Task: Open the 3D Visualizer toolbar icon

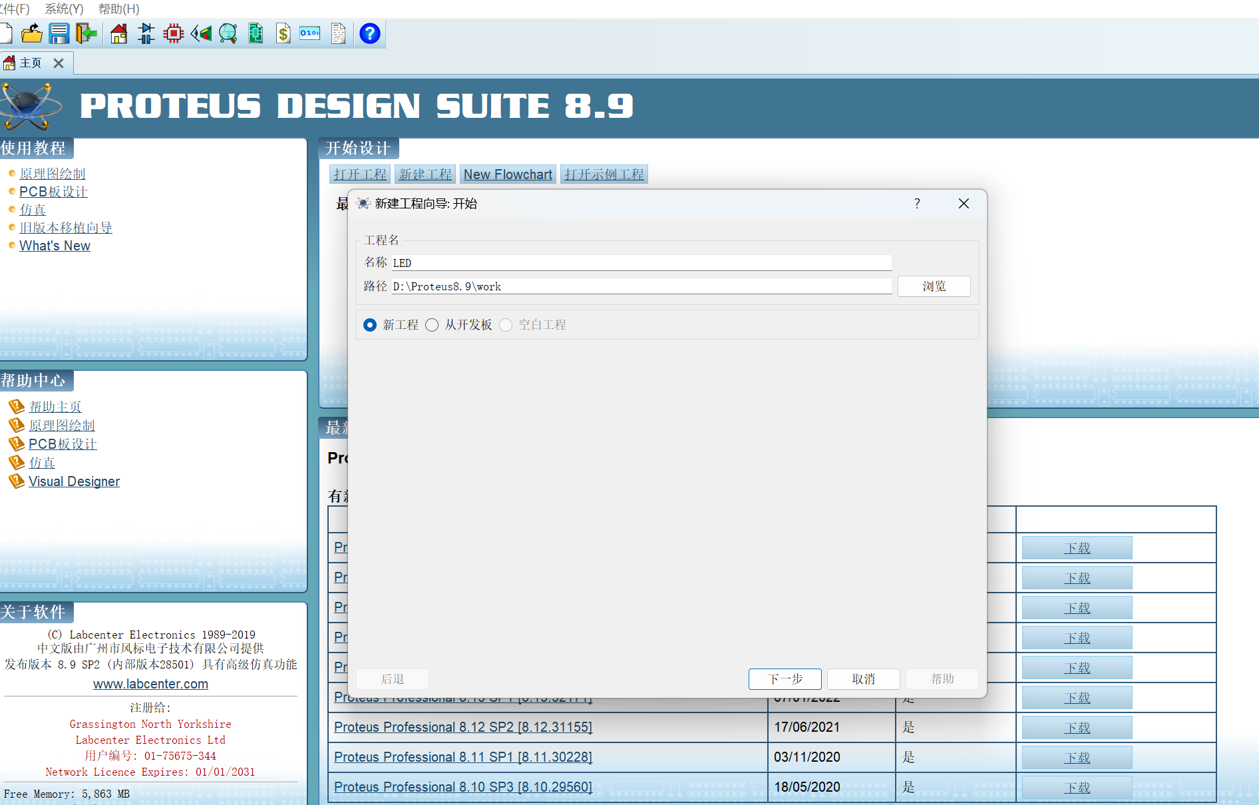Action: click(201, 33)
